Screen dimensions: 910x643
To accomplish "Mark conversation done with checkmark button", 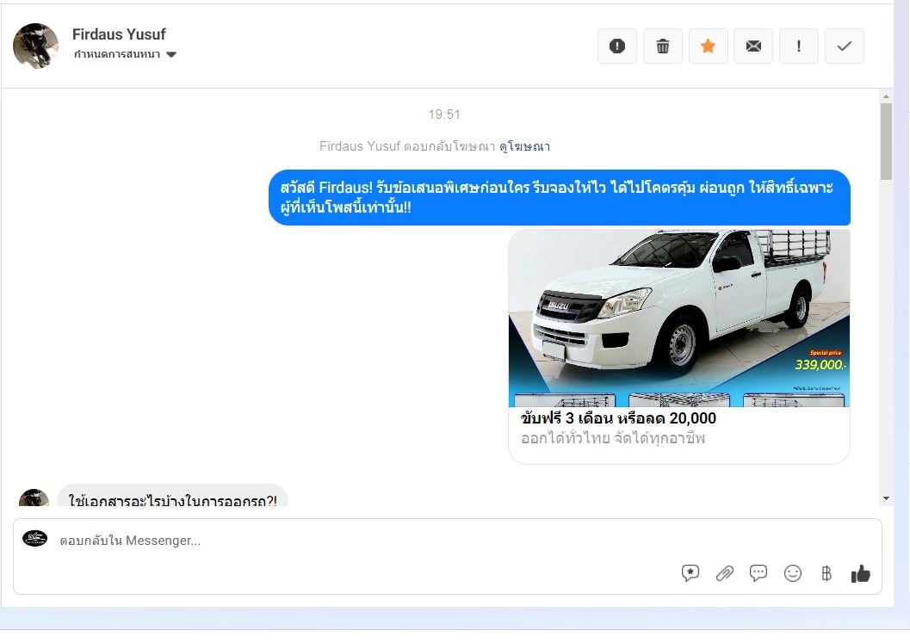I will 844,46.
